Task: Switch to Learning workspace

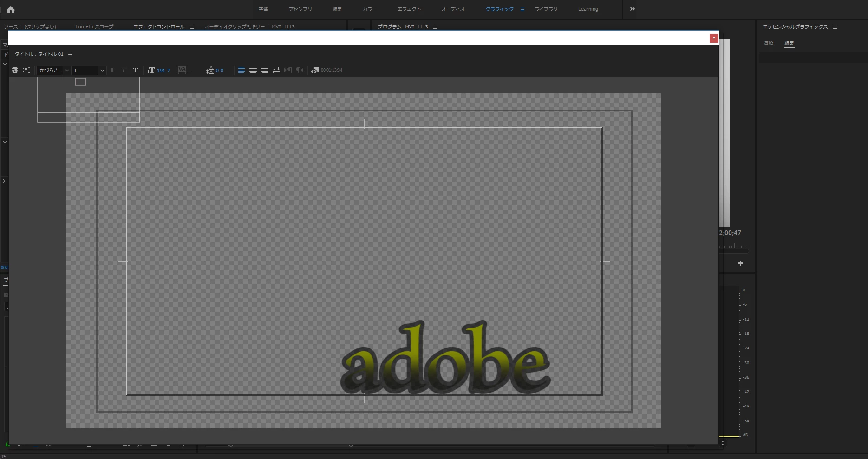Action: point(588,9)
